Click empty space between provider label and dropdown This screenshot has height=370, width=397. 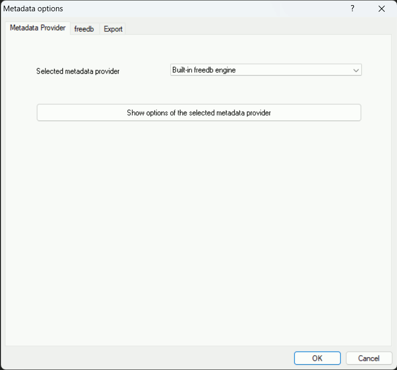[145, 72]
